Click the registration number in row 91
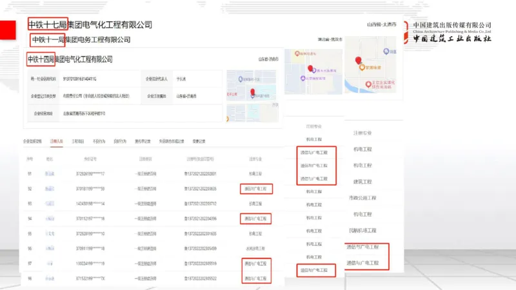Viewport: 516px width, 290px height. (201, 173)
